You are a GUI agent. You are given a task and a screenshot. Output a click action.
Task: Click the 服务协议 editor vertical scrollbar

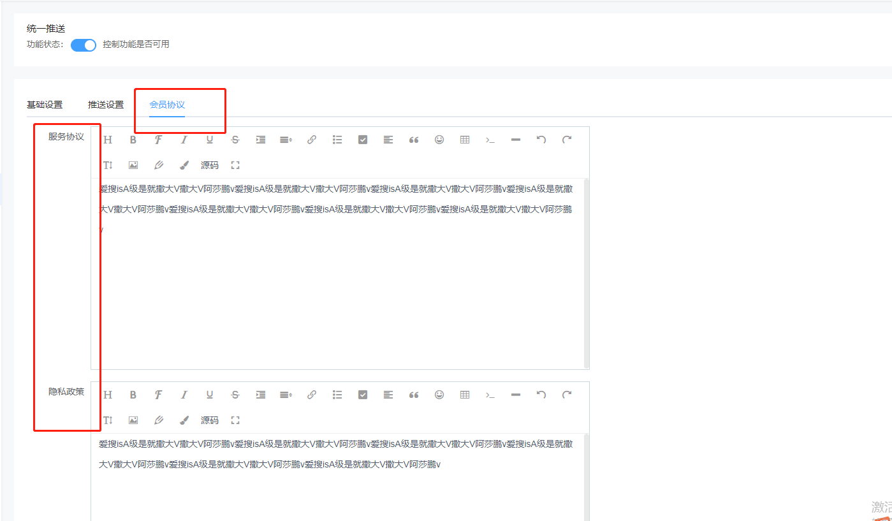click(x=587, y=273)
